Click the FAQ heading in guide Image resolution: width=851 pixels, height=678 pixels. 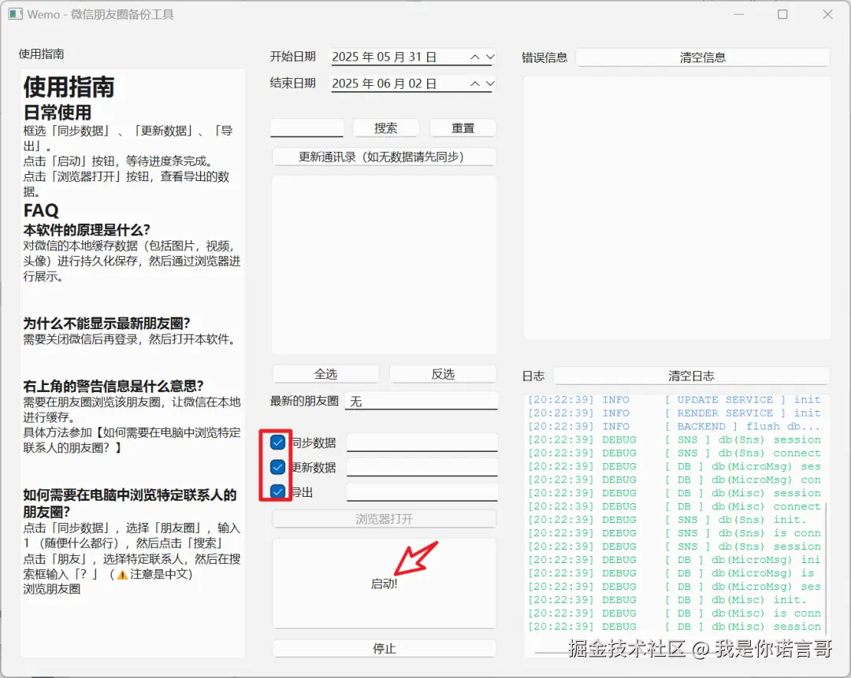pyautogui.click(x=41, y=210)
